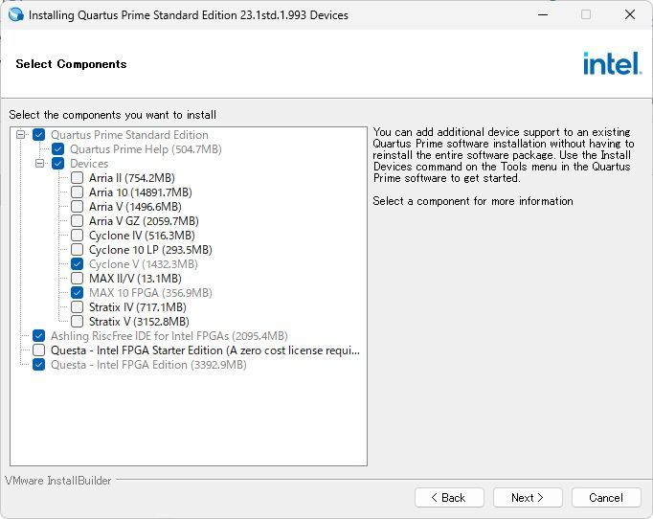Image resolution: width=653 pixels, height=519 pixels.
Task: Select the MAX 10 FPGA (356.9MB) label
Action: pos(150,293)
